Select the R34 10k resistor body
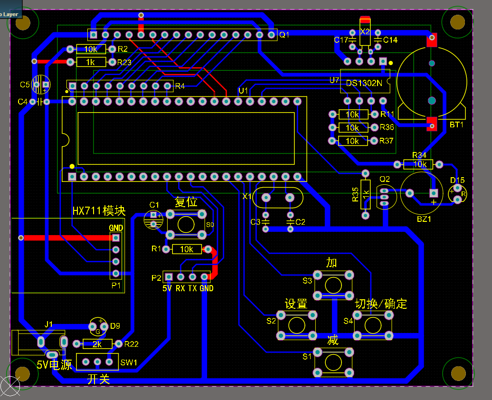This screenshot has height=400, width=492. [418, 164]
